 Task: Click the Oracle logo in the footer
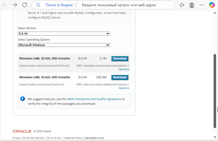22,131
